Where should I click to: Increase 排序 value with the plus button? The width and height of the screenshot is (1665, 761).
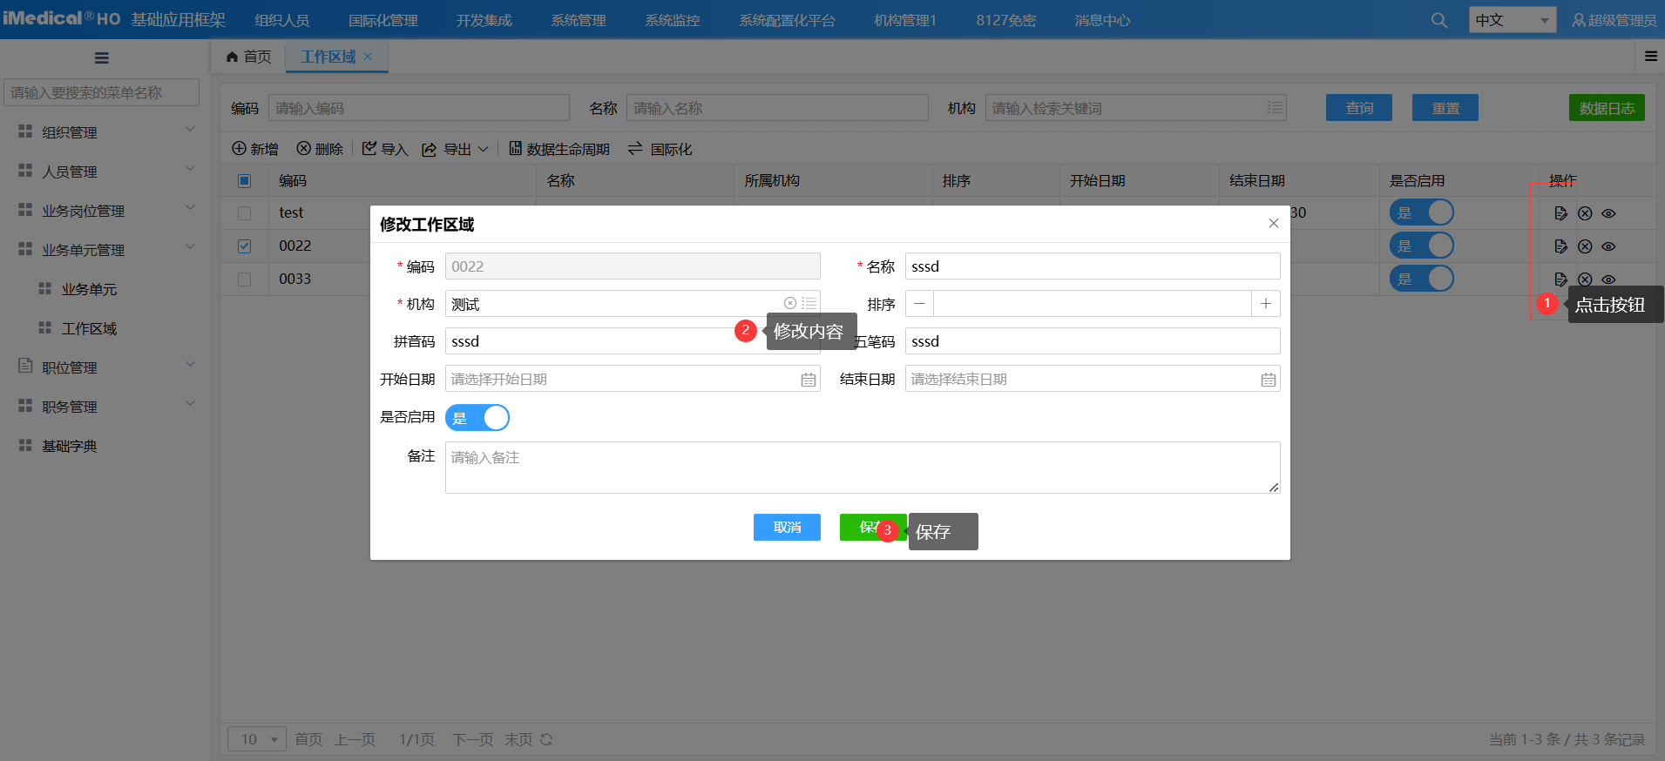coord(1265,303)
